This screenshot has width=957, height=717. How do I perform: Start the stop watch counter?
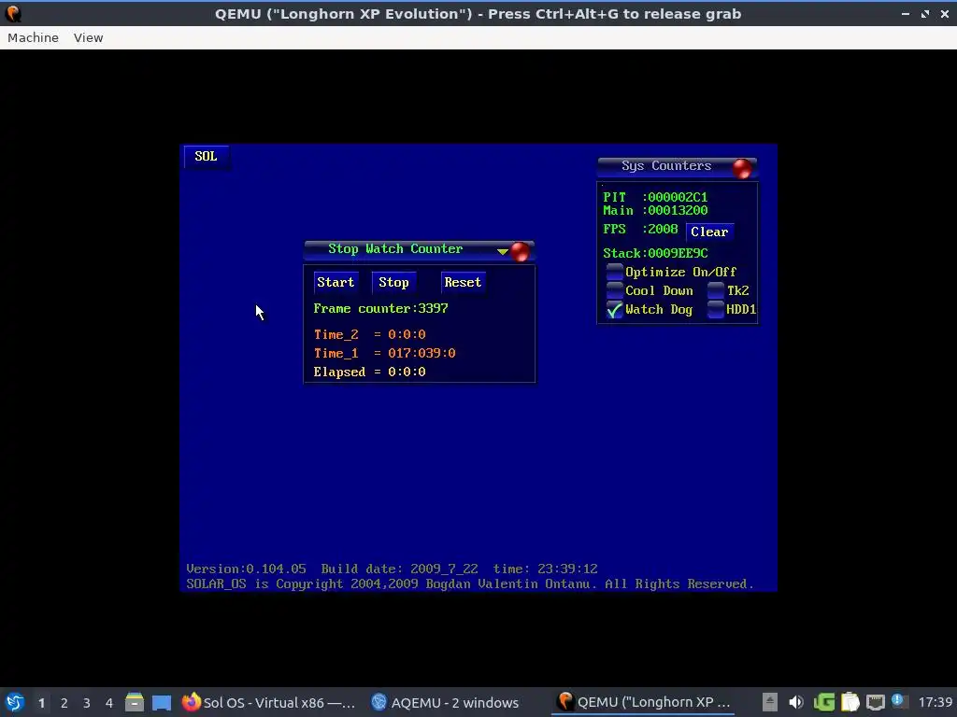[x=336, y=282]
